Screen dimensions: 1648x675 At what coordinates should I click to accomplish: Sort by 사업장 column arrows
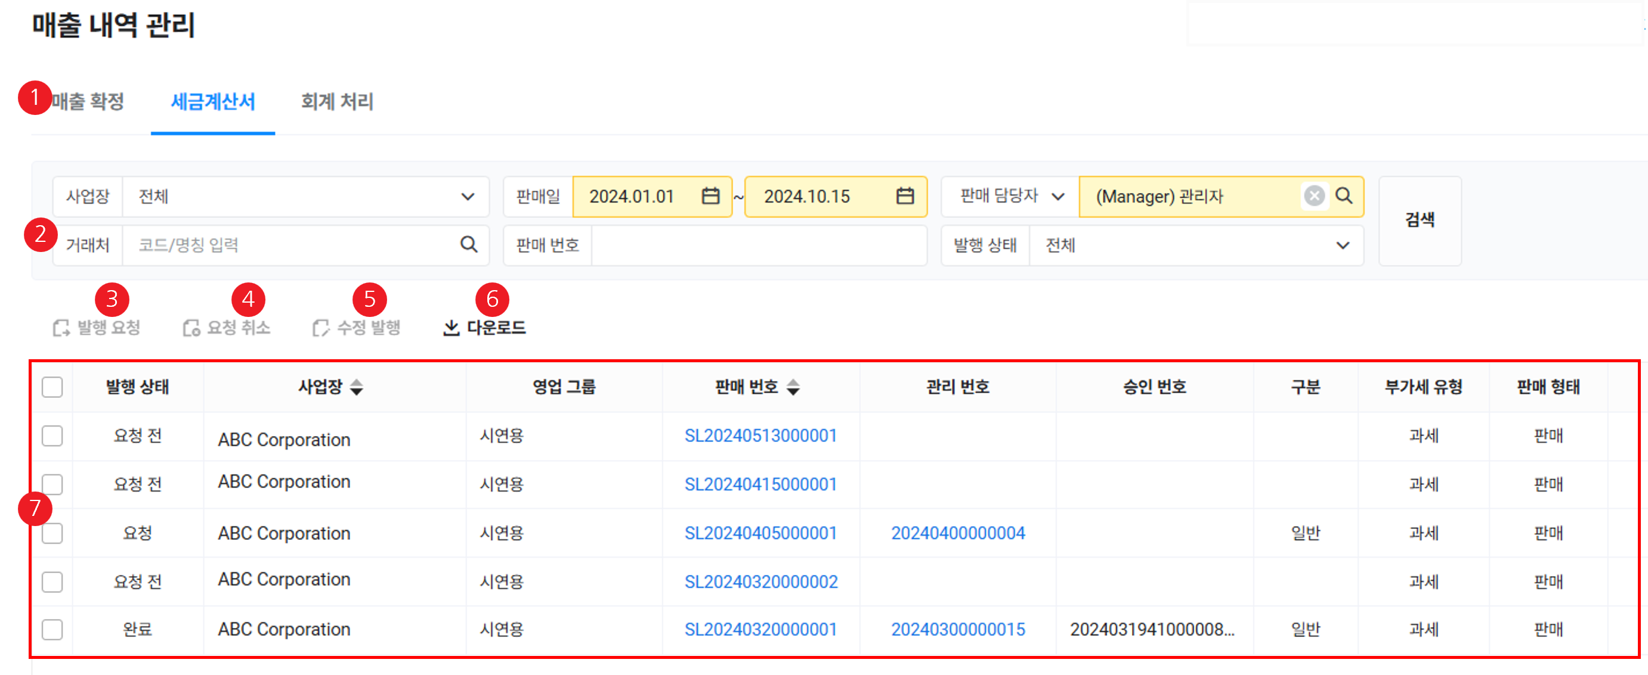click(x=357, y=387)
